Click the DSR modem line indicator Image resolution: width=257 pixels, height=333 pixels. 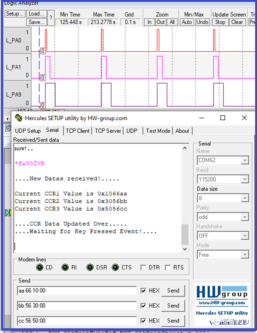[90, 267]
